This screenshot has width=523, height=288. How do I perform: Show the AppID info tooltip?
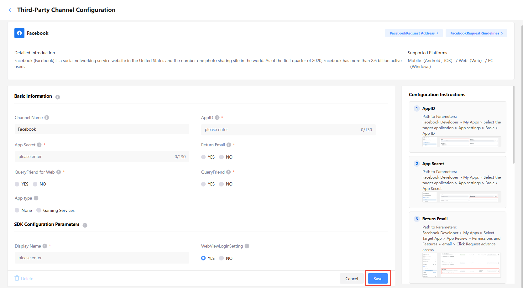(x=217, y=118)
